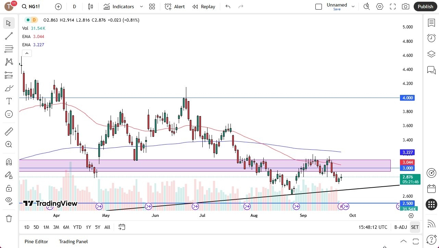
Task: Take a chart snapshot with the camera icon
Action: (405, 6)
